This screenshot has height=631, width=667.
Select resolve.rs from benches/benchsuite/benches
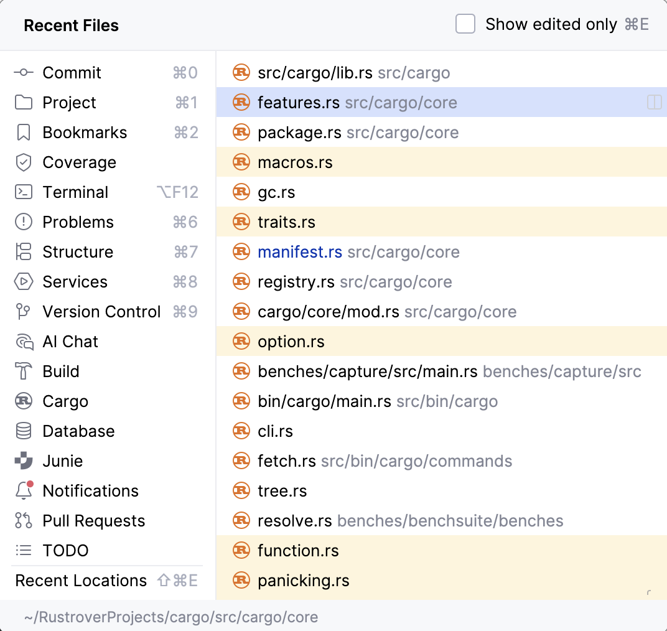(295, 521)
